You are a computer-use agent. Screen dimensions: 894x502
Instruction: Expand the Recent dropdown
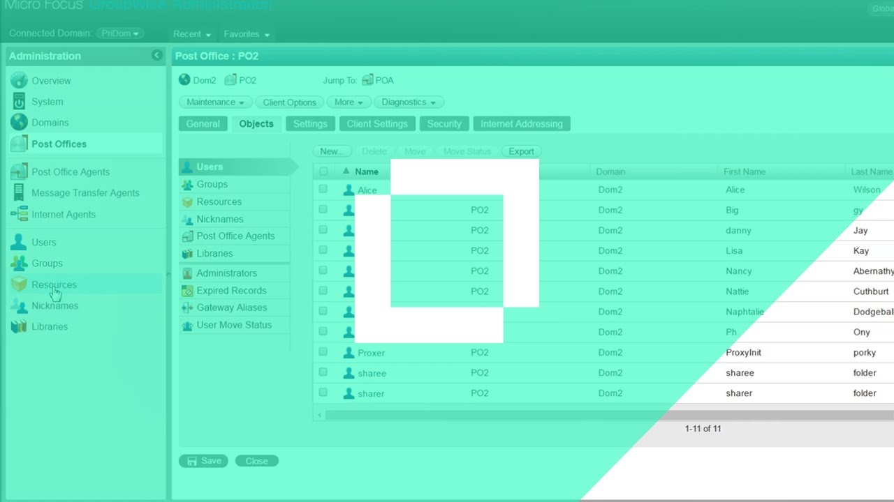pos(192,34)
